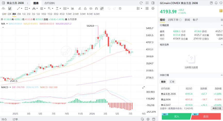Switch to the 新闻 tab
Screen dimensions: 223x121
coord(187,20)
